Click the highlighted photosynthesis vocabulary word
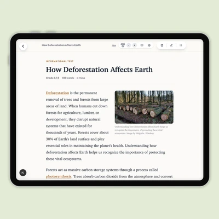219x219 pixels. (x=59, y=176)
